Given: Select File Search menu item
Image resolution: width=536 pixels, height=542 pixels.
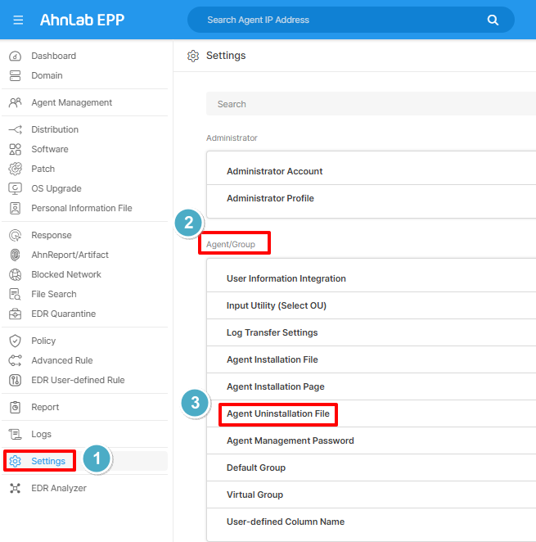Looking at the screenshot, I should click(x=54, y=295).
